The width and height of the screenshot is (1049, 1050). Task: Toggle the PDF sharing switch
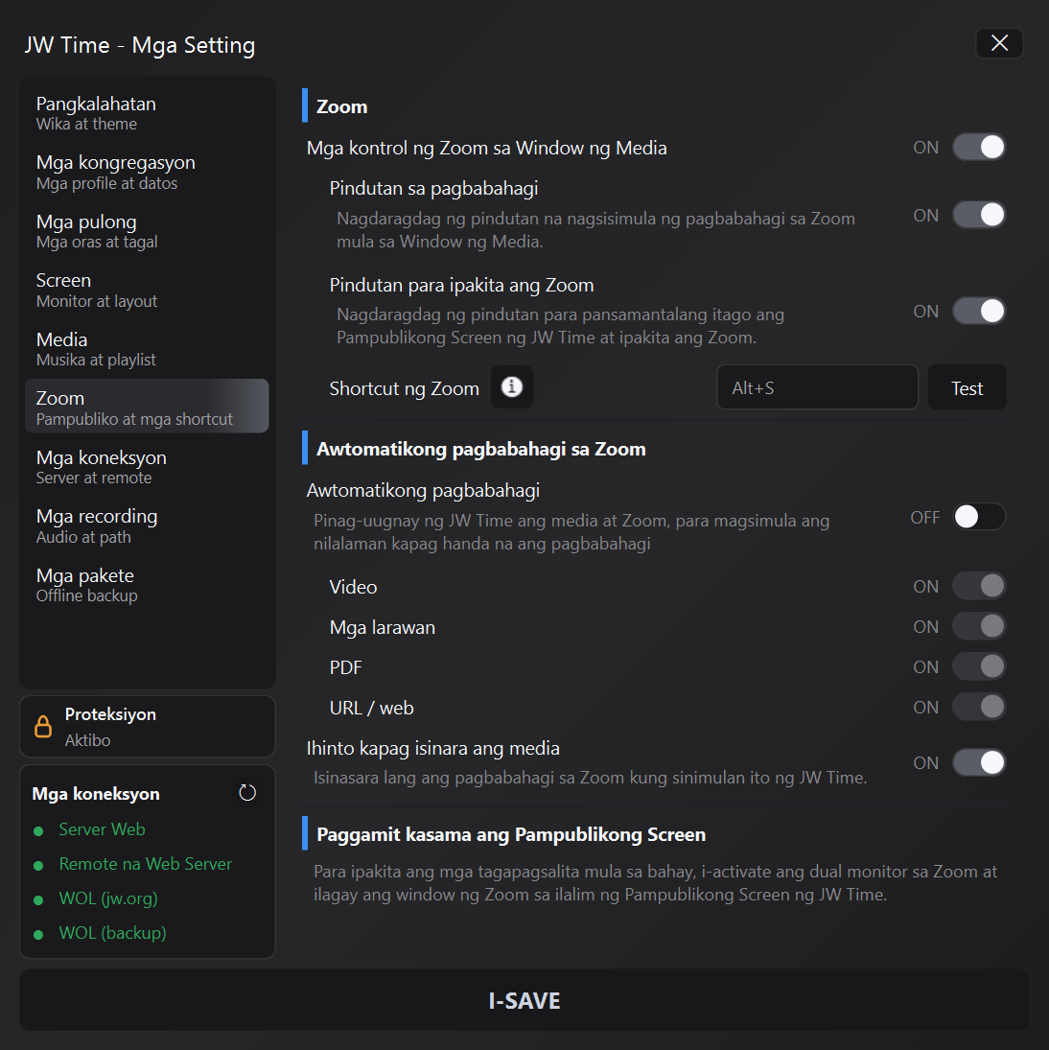coord(979,667)
